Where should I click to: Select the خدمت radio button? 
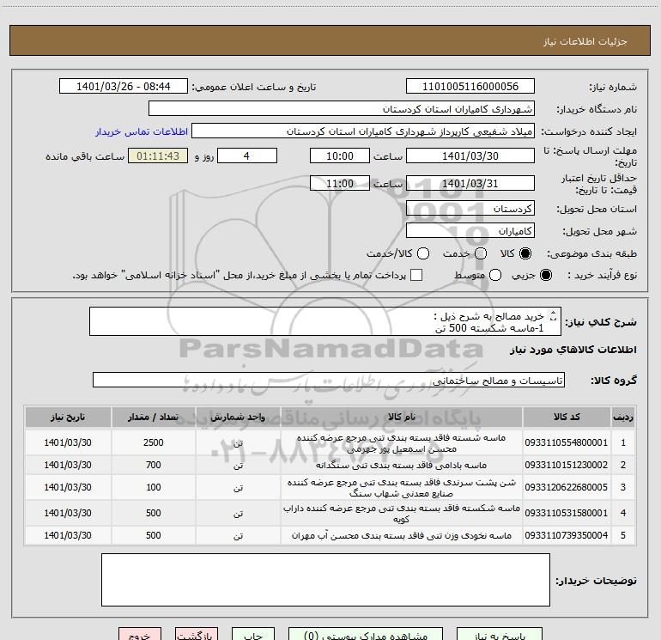click(x=481, y=253)
